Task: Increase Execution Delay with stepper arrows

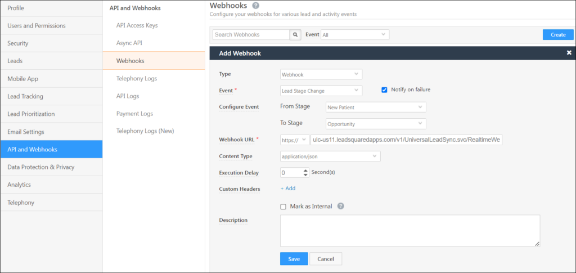Action: (305, 171)
